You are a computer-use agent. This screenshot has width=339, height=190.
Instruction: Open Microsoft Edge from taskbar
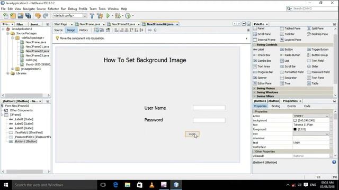pyautogui.click(x=115, y=185)
